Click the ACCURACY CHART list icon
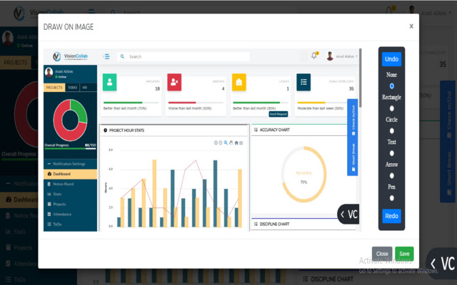457x285 pixels. (x=256, y=130)
